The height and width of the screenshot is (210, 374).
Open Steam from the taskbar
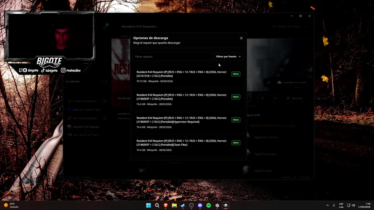(x=183, y=205)
